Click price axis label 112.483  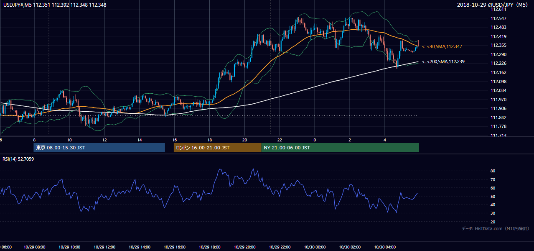[x=498, y=27]
